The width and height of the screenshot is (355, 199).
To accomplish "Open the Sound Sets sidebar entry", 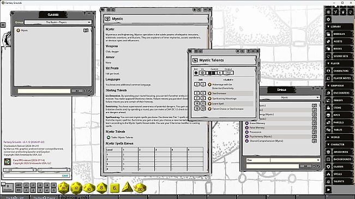I will click(x=339, y=56).
